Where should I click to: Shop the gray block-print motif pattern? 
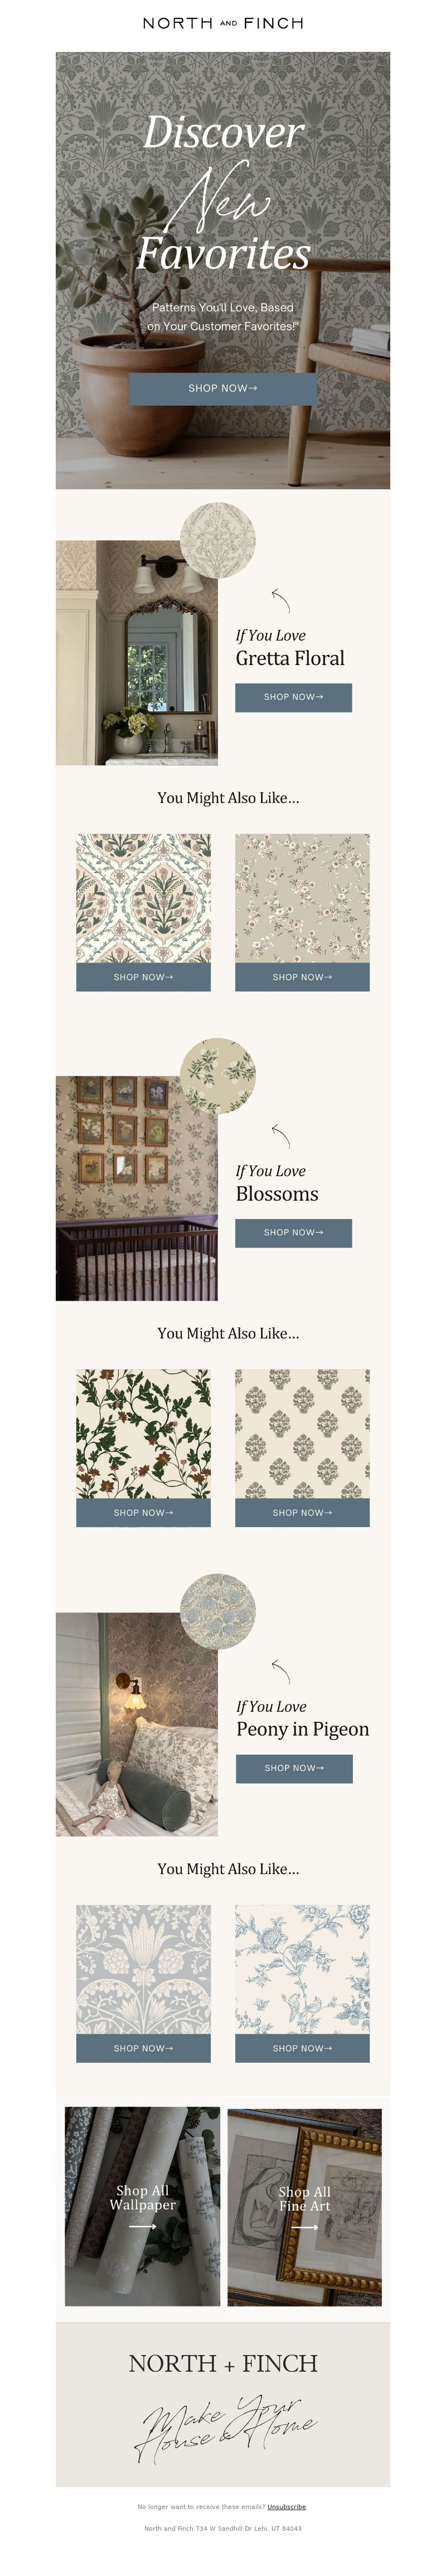(x=302, y=1513)
